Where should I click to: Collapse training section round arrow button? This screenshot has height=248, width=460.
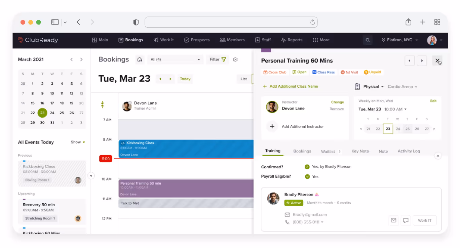(437, 156)
